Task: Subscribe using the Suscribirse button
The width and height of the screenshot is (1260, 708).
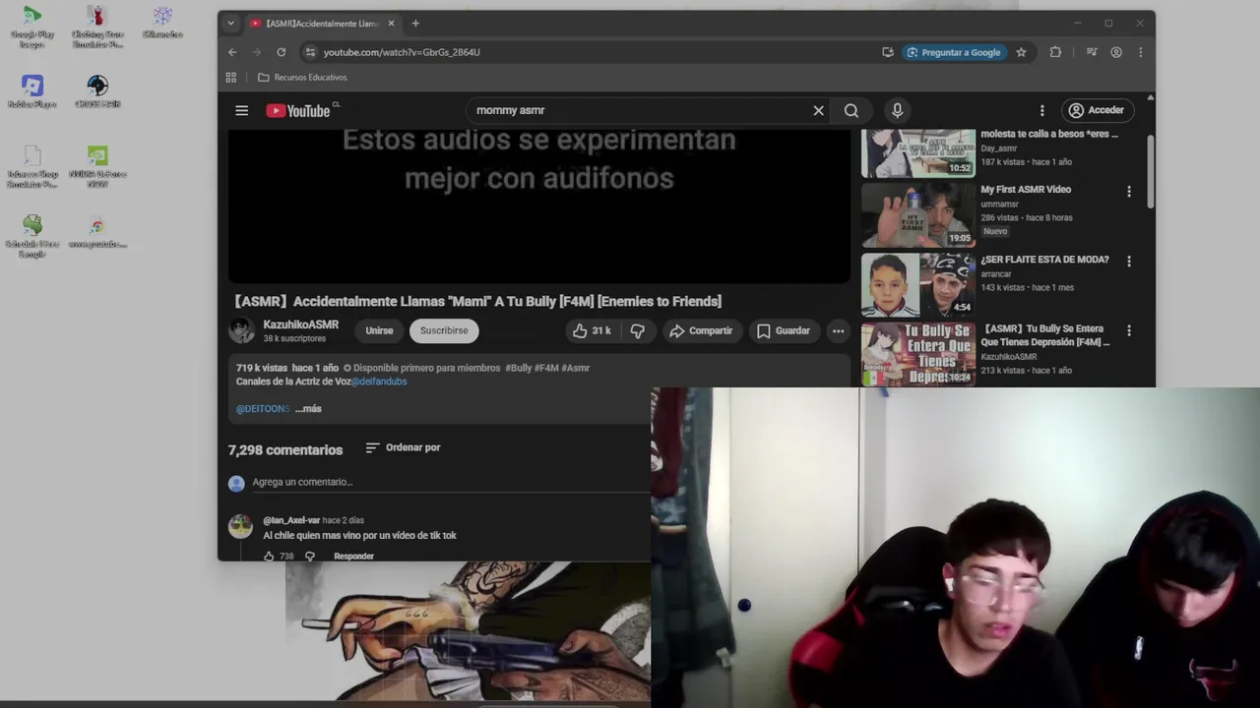Action: [444, 330]
